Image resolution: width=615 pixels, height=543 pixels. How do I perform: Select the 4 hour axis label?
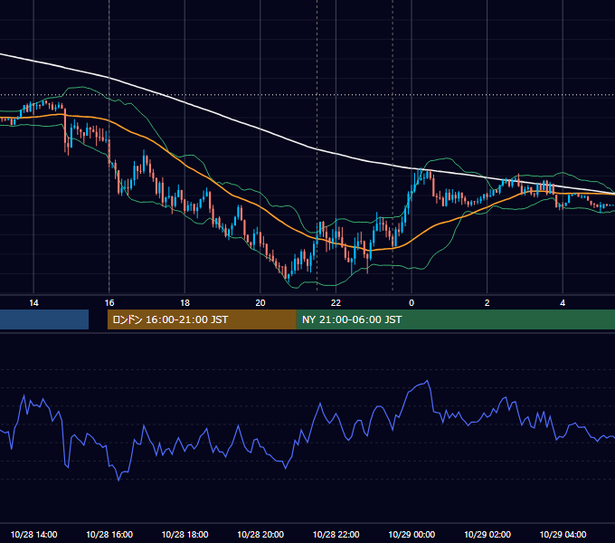coord(563,303)
